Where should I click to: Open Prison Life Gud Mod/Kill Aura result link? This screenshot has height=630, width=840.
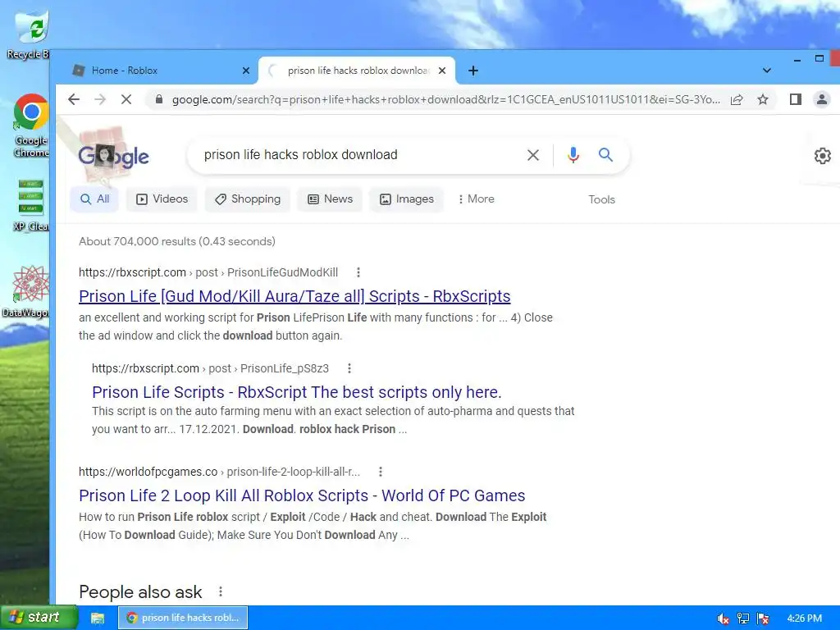click(x=294, y=296)
